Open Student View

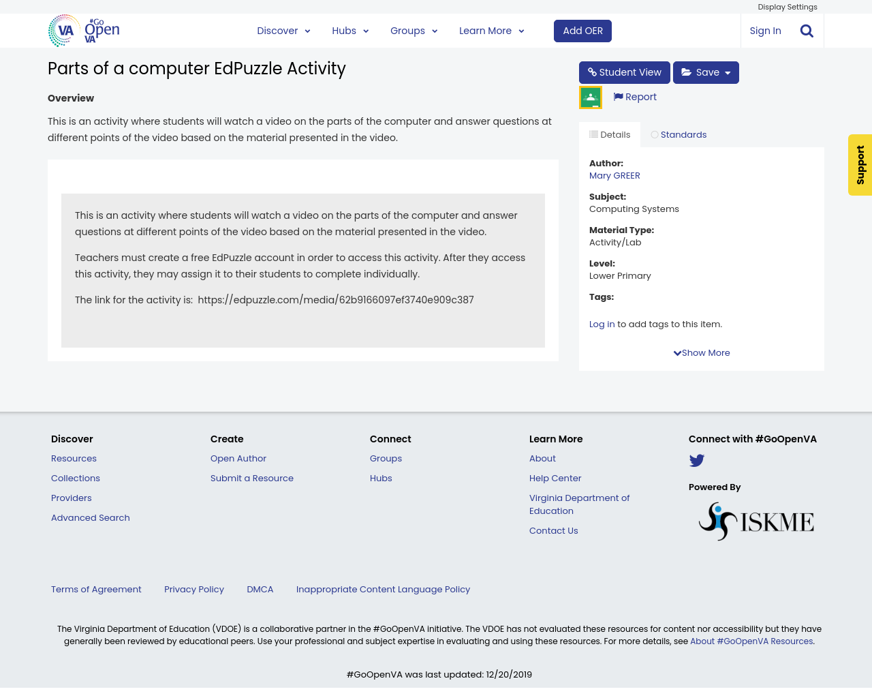(624, 72)
